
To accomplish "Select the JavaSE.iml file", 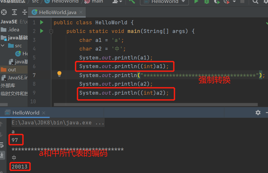I will [14, 78].
